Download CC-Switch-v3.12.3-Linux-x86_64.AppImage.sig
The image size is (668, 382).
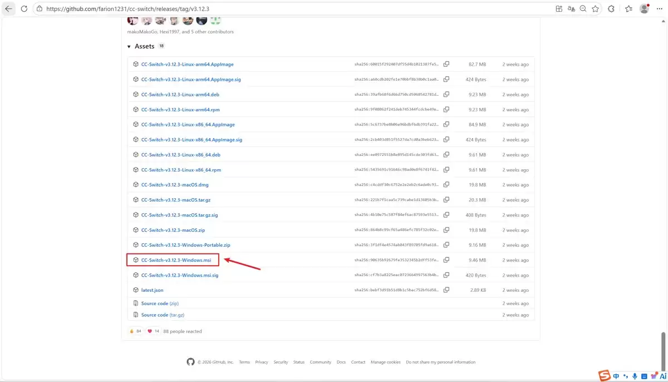191,139
